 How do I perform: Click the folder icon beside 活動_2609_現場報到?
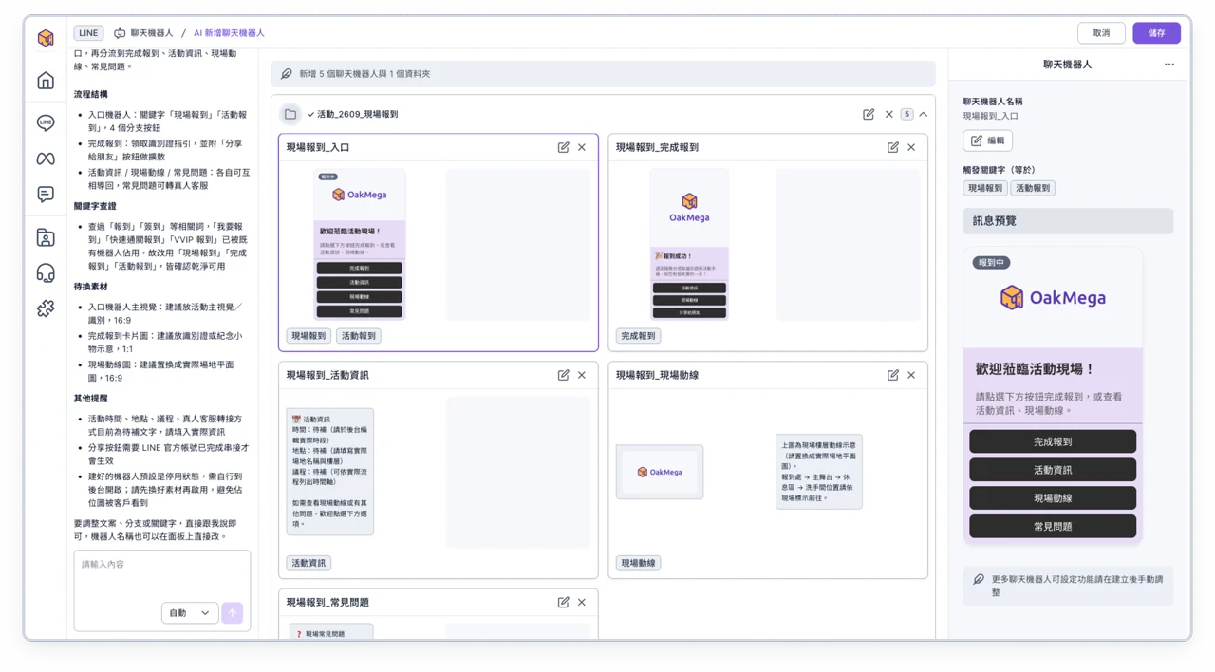tap(290, 114)
